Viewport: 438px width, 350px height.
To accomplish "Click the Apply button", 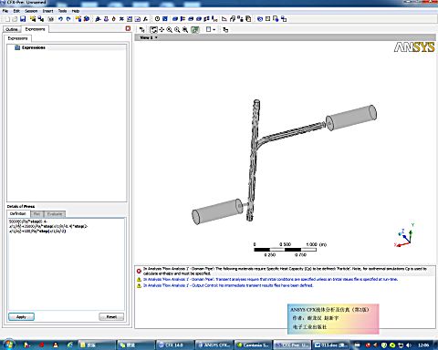I will point(21,317).
